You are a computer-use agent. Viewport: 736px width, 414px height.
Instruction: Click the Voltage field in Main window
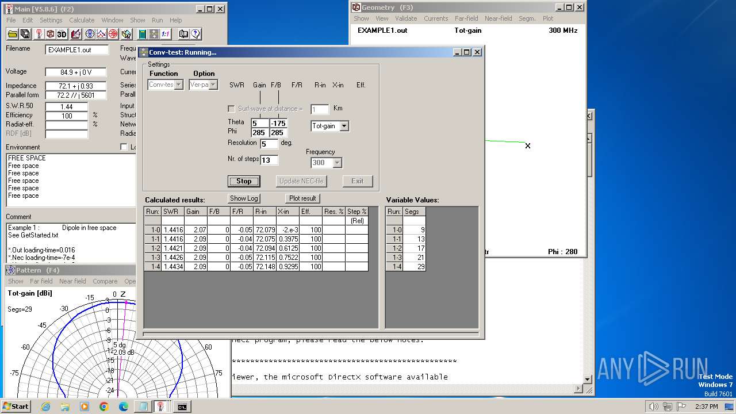point(76,72)
